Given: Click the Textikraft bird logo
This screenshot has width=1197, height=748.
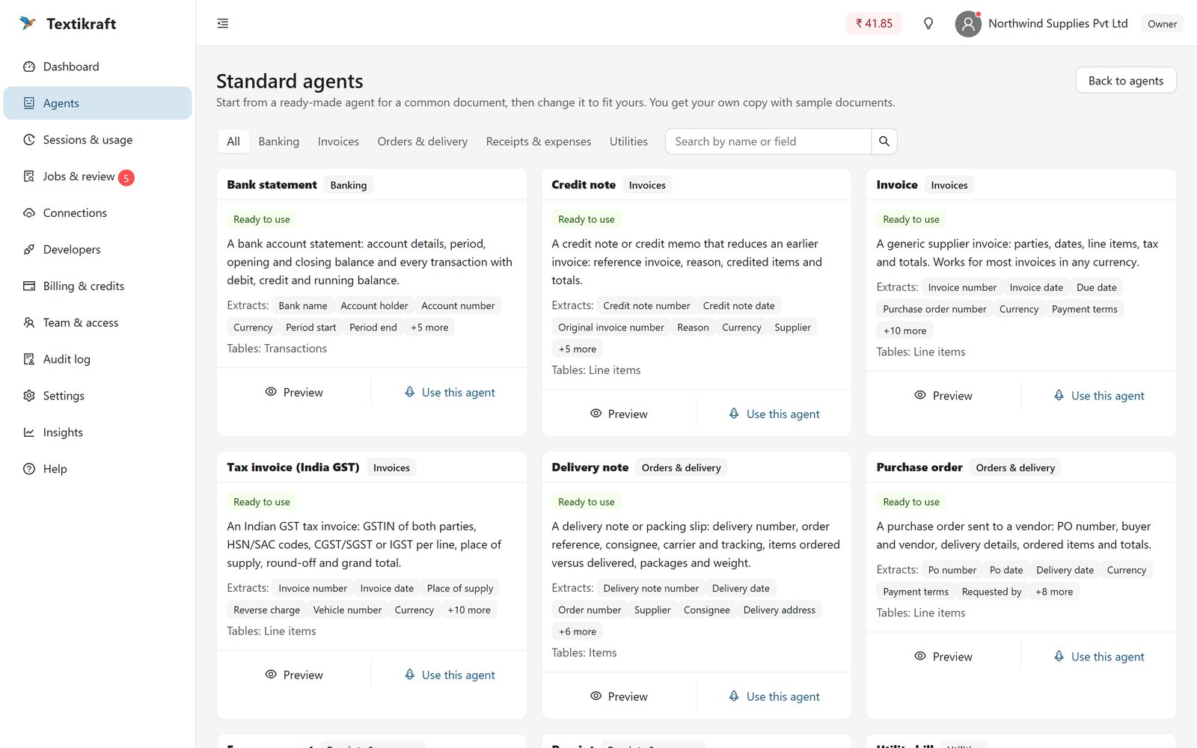Looking at the screenshot, I should (x=28, y=23).
